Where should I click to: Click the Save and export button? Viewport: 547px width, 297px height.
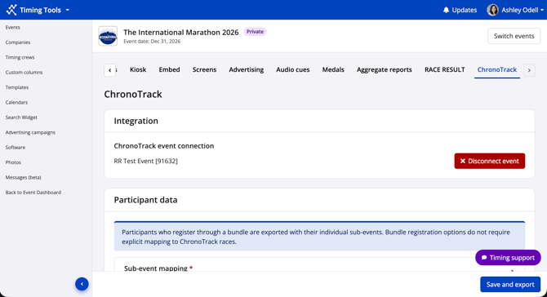click(510, 285)
